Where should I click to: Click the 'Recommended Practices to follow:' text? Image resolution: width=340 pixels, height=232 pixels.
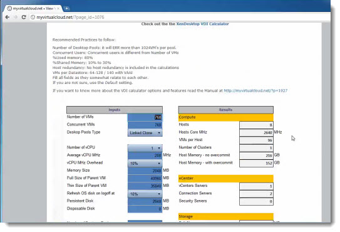pos(84,40)
